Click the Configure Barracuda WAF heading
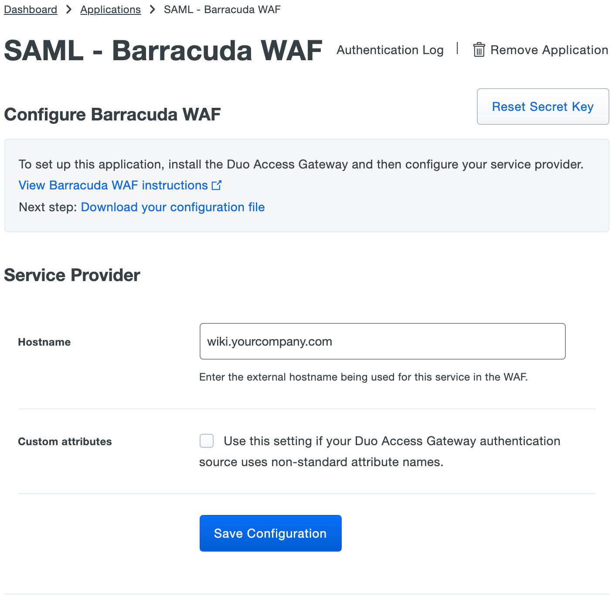Image resolution: width=612 pixels, height=611 pixels. click(112, 114)
